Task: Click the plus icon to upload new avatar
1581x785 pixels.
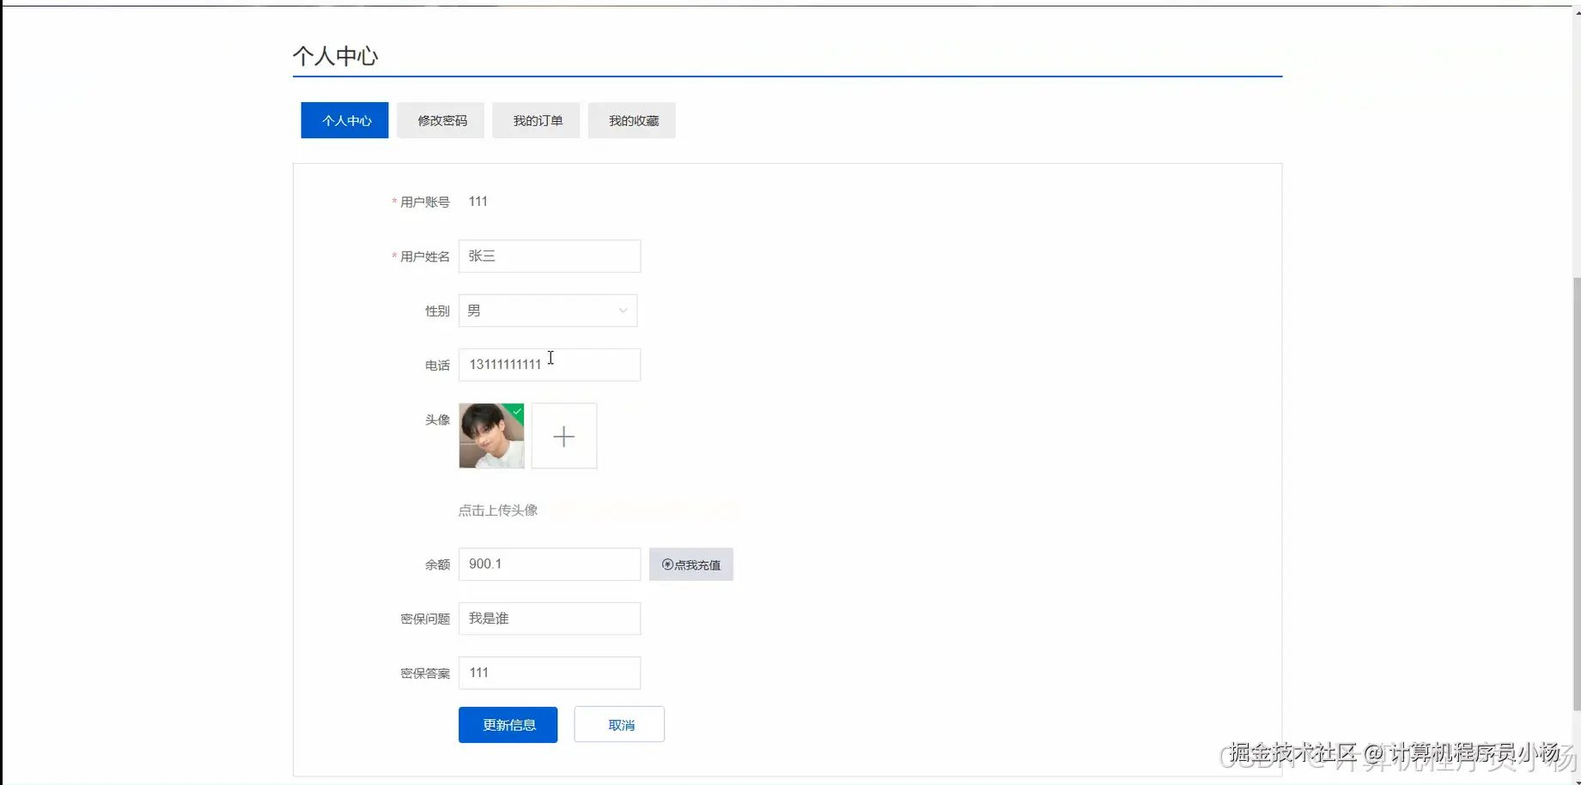Action: 563,436
